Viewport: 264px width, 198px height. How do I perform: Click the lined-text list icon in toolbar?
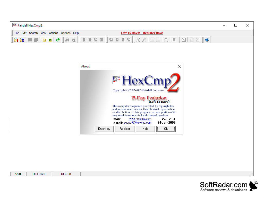[x=174, y=40]
